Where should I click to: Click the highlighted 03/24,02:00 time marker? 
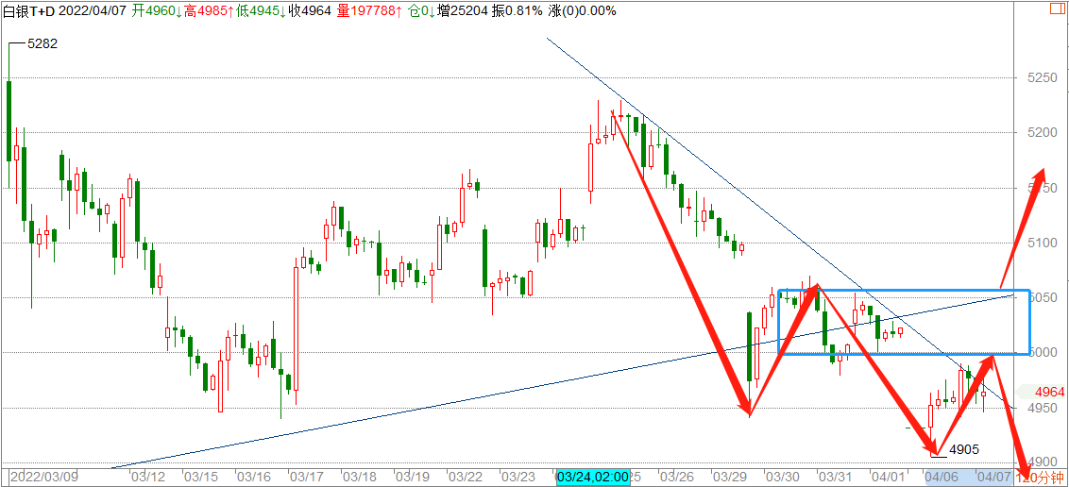pos(592,477)
